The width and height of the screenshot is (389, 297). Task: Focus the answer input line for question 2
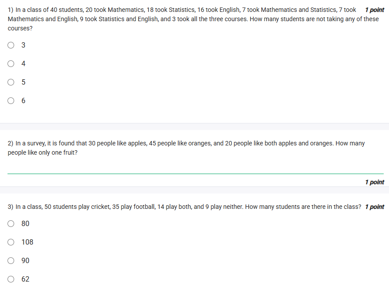(x=195, y=168)
